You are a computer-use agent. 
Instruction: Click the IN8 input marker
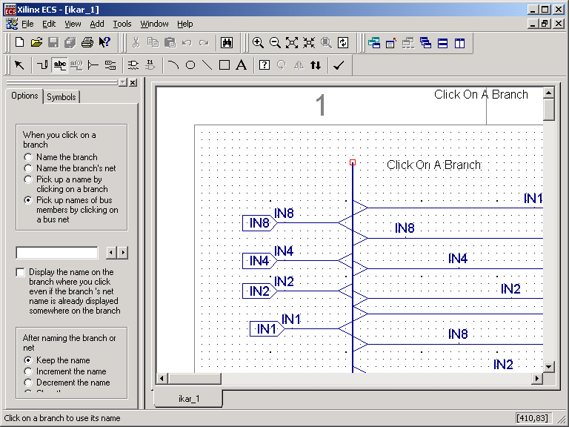260,223
